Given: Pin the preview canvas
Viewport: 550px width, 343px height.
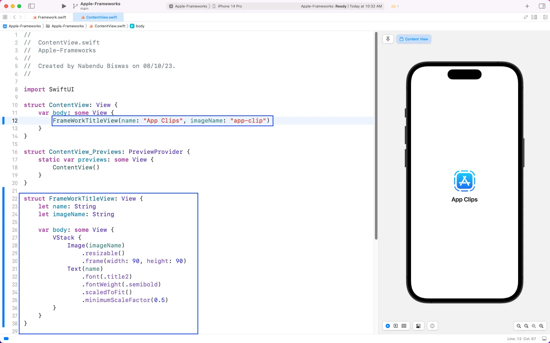Looking at the screenshot, I should (388, 39).
